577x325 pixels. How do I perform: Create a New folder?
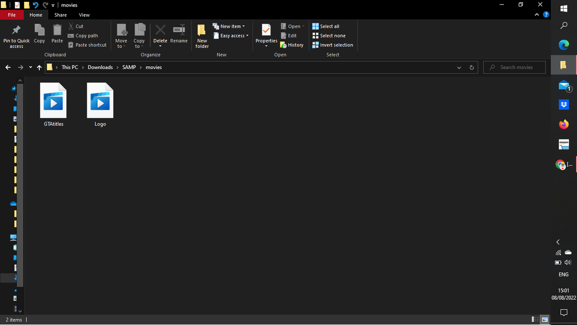[x=202, y=36]
